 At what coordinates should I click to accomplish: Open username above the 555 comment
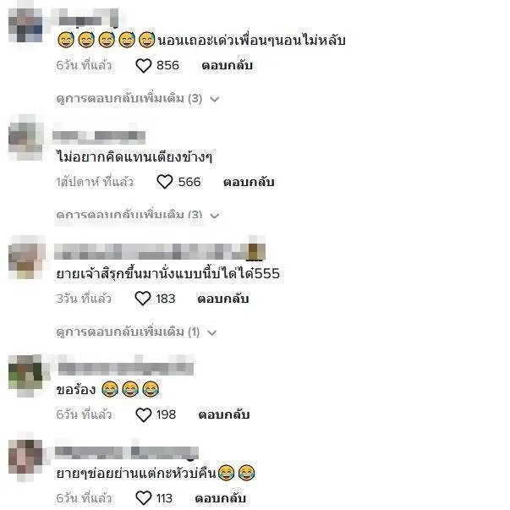tap(160, 252)
